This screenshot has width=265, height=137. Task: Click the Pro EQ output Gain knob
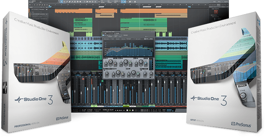[x=151, y=73]
